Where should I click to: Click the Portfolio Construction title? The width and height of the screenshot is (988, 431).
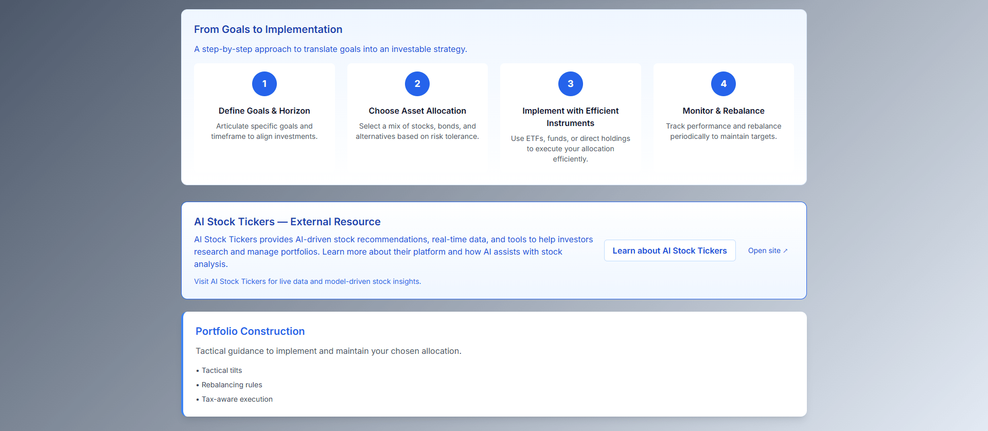[x=250, y=331]
